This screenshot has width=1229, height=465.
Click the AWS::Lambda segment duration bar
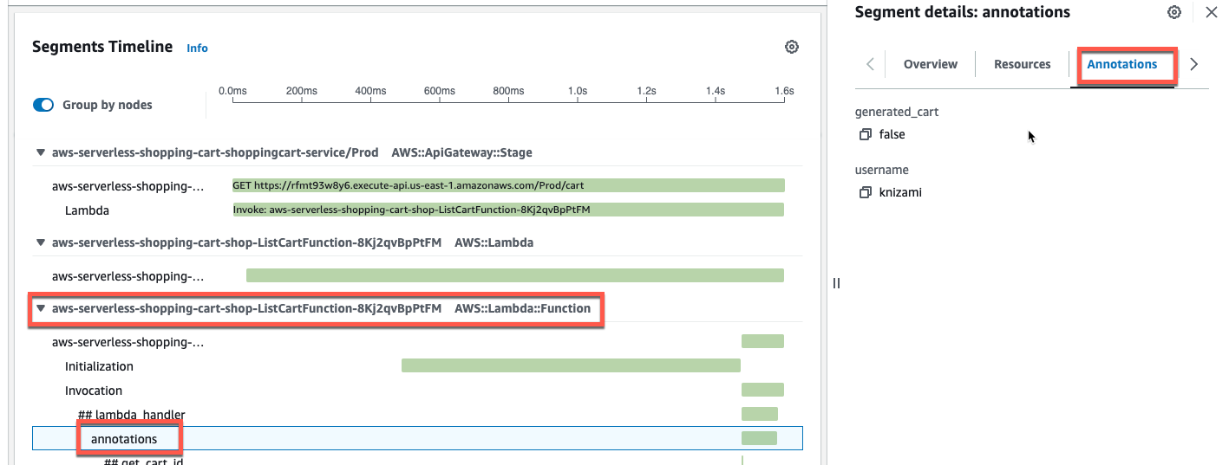click(515, 275)
